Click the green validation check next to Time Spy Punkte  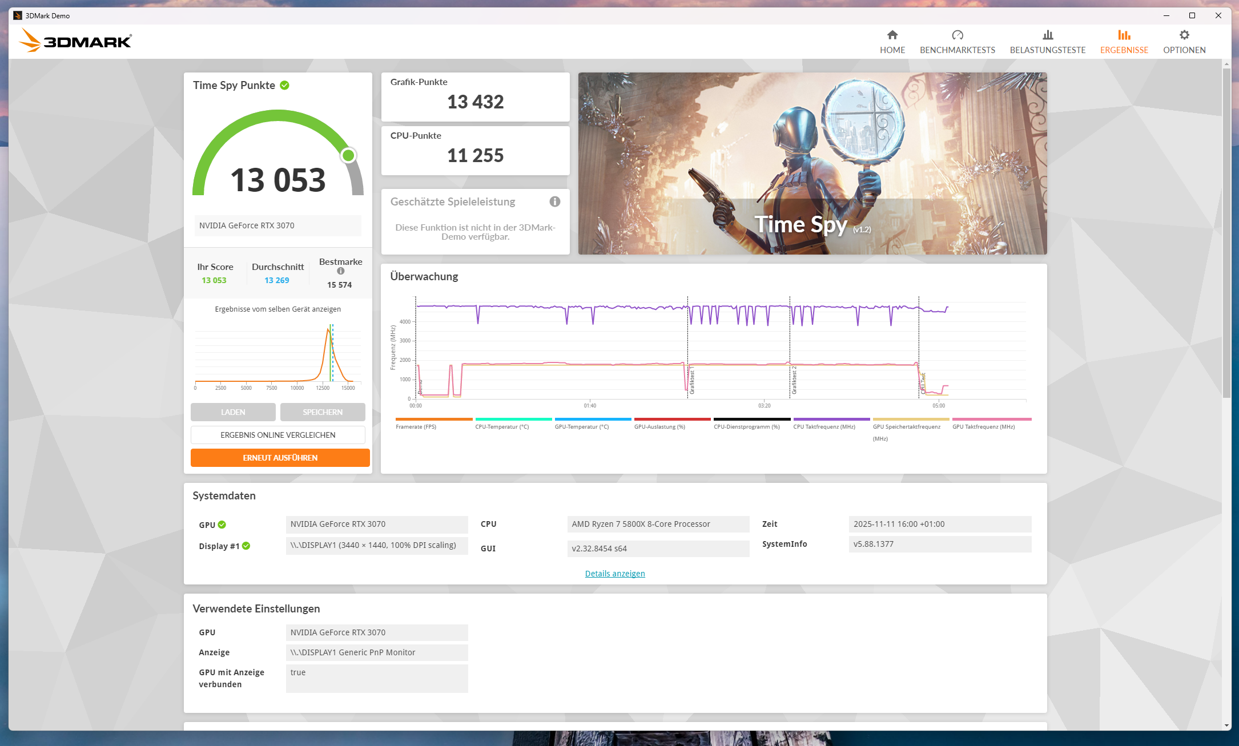coord(284,86)
